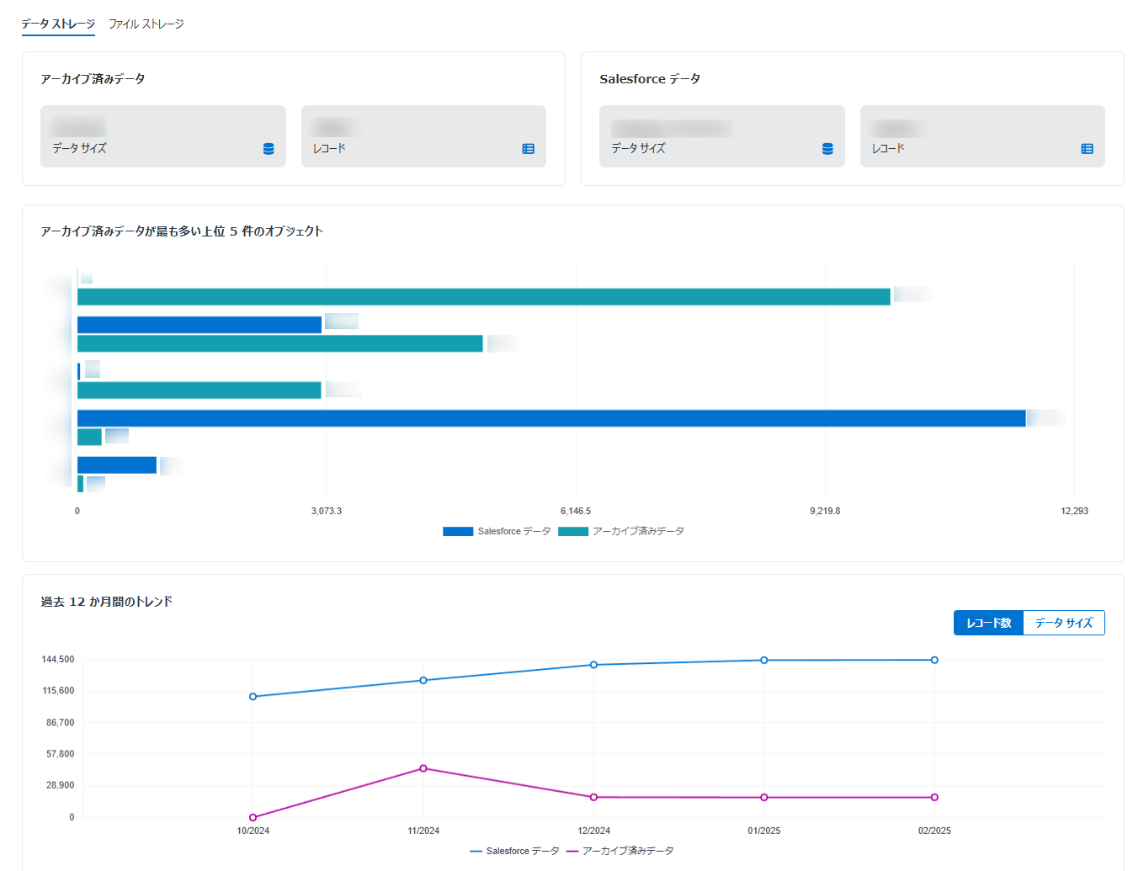Toggle アーカイブ済みデータ series in bar chart legend
The width and height of the screenshot is (1133, 871).
pos(621,532)
